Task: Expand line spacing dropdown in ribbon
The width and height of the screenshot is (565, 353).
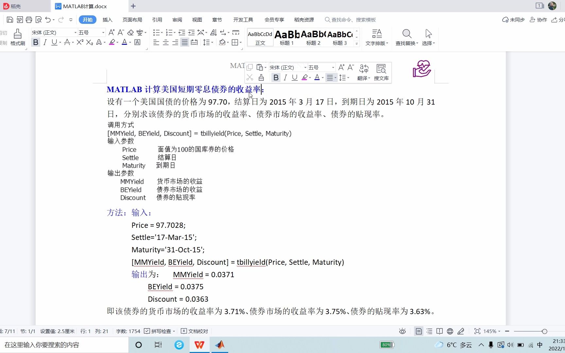Action: 212,42
